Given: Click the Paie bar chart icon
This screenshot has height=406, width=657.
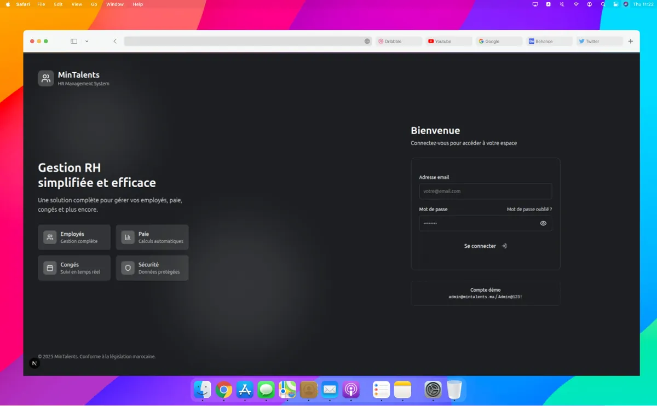Looking at the screenshot, I should [x=128, y=237].
